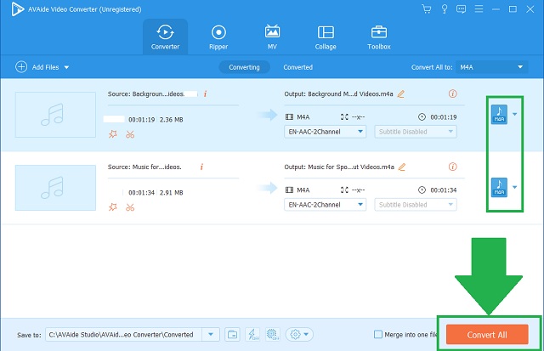Click M4A format icon for Background file

(499, 115)
